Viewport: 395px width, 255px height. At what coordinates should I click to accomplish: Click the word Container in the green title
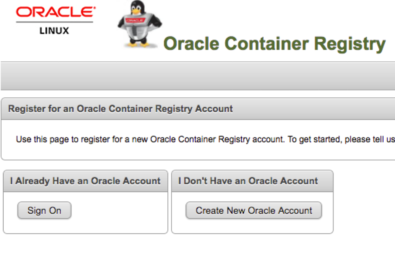pos(267,44)
